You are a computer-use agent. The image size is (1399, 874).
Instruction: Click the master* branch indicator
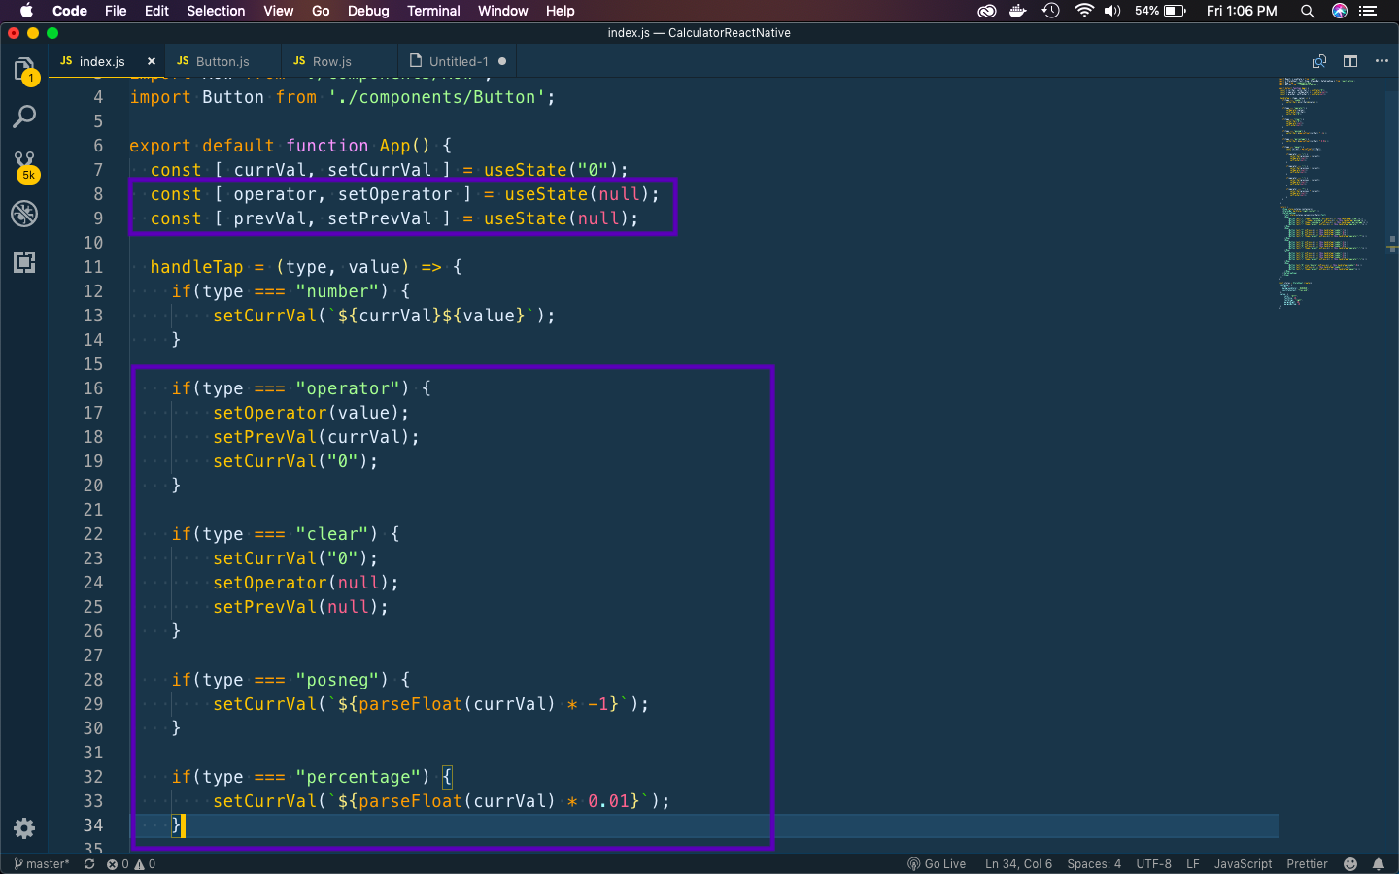42,864
